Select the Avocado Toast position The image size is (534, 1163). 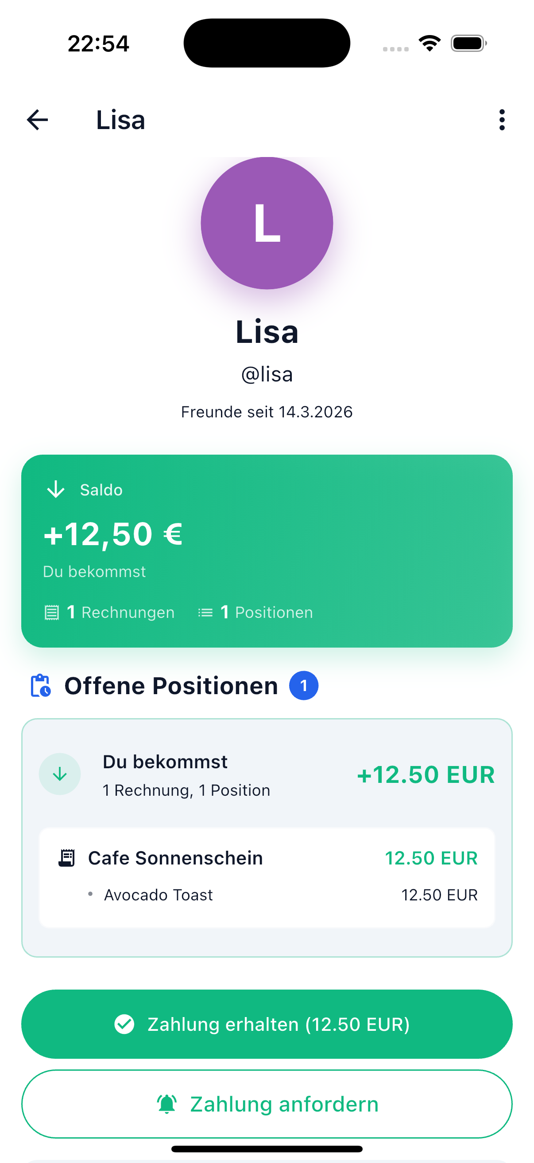[159, 895]
